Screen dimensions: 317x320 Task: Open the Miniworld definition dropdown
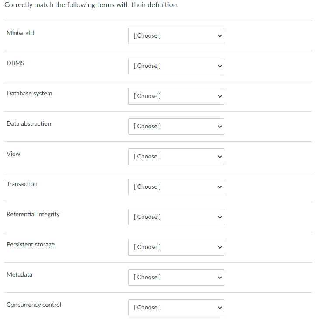[x=176, y=36]
